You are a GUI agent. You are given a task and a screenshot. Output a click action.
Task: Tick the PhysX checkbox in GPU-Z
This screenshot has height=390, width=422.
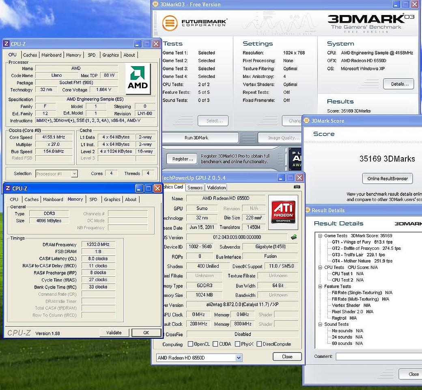237,344
